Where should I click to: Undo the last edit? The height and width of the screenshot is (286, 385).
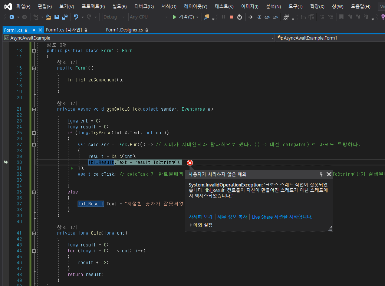point(76,17)
